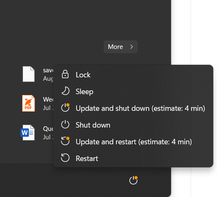Click the restart arrow icon with orange dot
Image resolution: width=217 pixels, height=197 pixels.
tap(65, 141)
